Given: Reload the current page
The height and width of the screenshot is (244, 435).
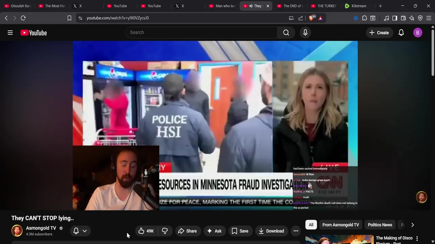Looking at the screenshot, I should click(23, 18).
